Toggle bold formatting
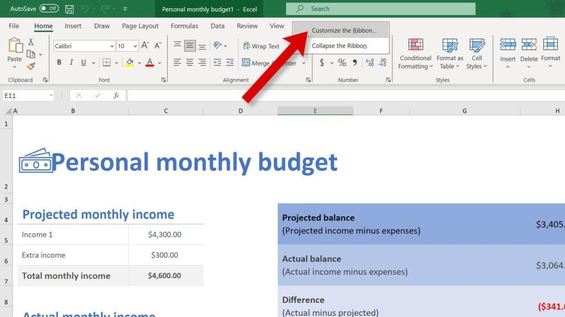 tap(59, 63)
